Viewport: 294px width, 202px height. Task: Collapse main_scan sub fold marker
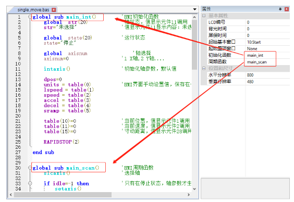[30, 168]
